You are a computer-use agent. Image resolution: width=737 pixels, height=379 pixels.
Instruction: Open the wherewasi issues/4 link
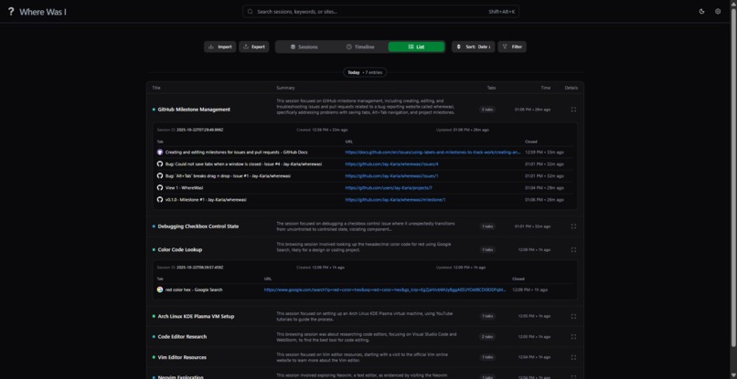point(391,163)
